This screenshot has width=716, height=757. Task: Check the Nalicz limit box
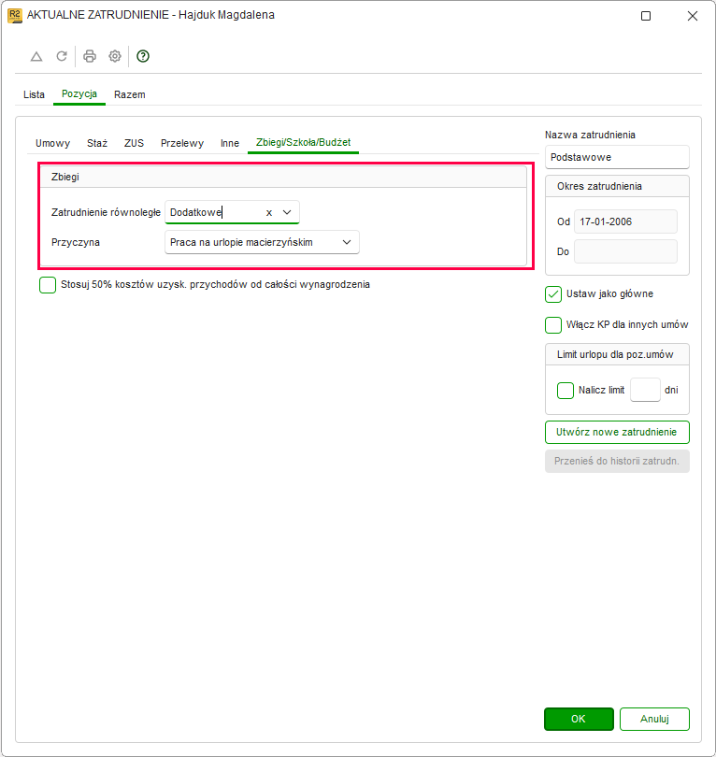pos(566,390)
